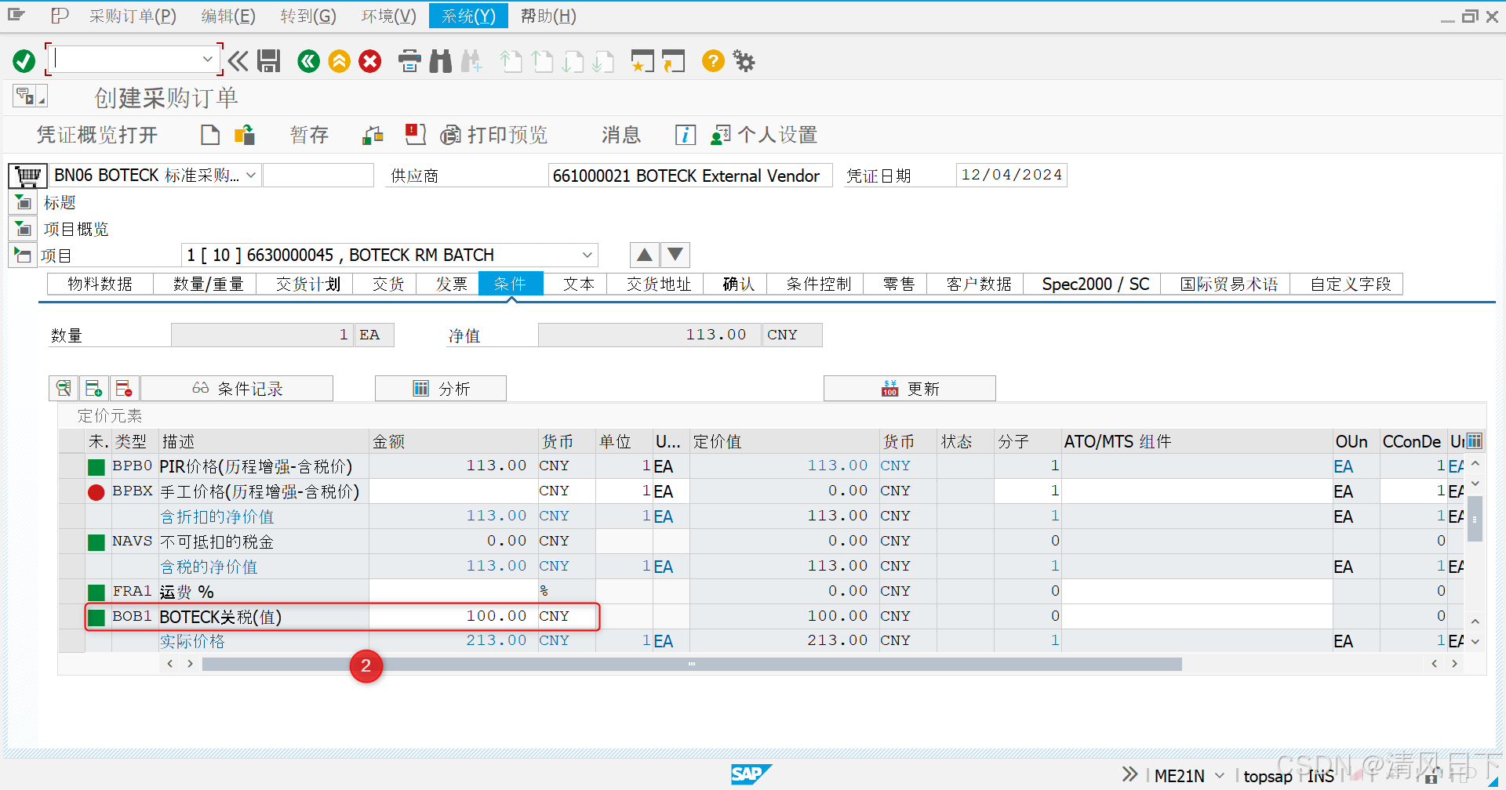Open the 采购订单(P) menu
The height and width of the screenshot is (790, 1506).
tap(133, 16)
